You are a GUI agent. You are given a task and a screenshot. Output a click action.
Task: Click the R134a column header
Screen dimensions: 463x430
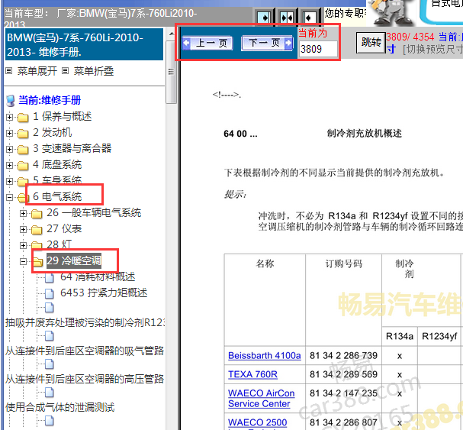tap(400, 336)
